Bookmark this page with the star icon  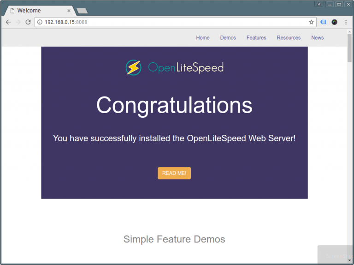click(x=311, y=22)
